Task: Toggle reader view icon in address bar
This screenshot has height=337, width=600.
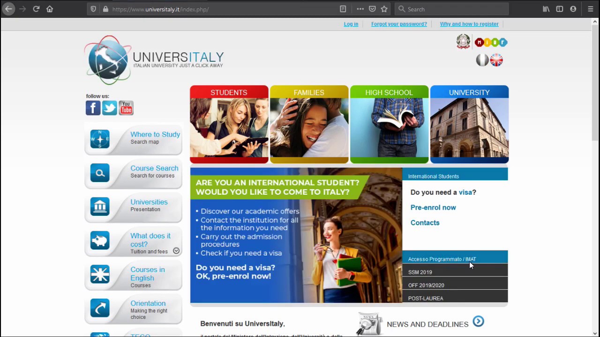Action: (x=343, y=9)
